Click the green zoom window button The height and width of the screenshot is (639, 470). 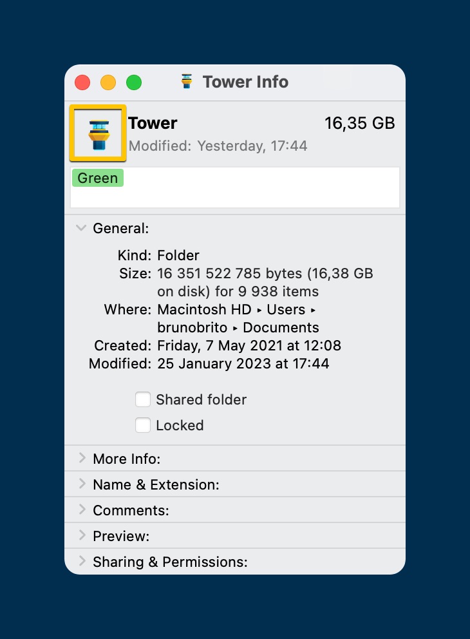(134, 82)
